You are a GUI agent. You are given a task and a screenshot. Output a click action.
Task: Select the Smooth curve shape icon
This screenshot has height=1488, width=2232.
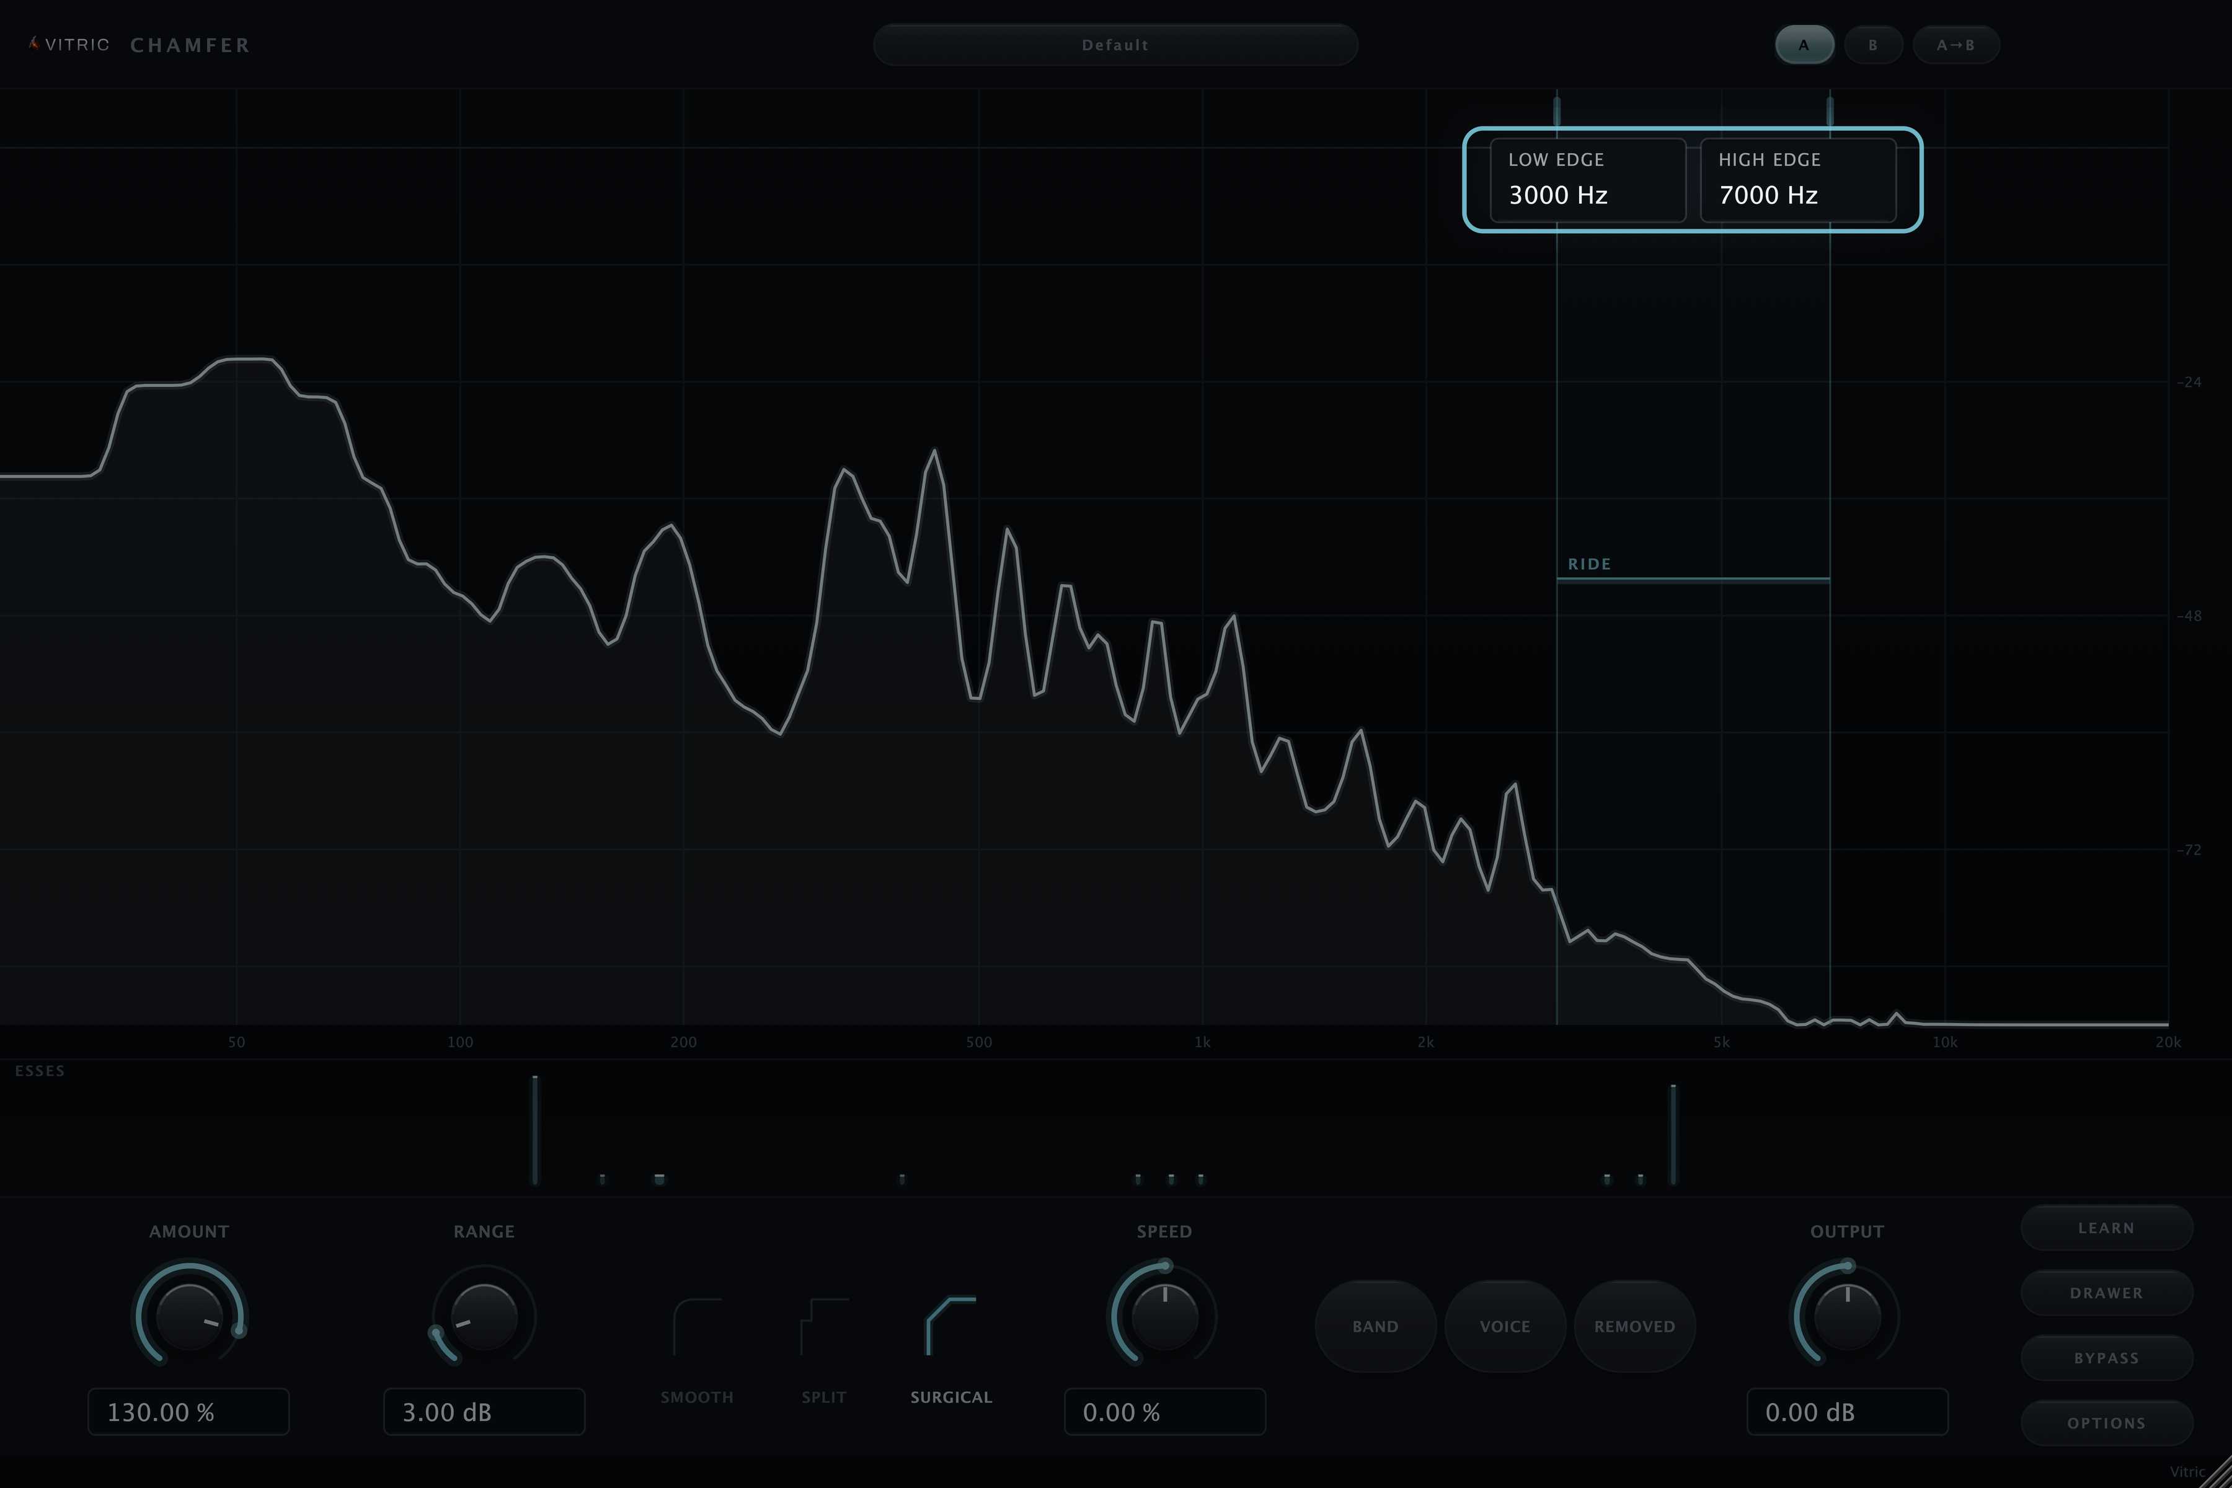697,1327
